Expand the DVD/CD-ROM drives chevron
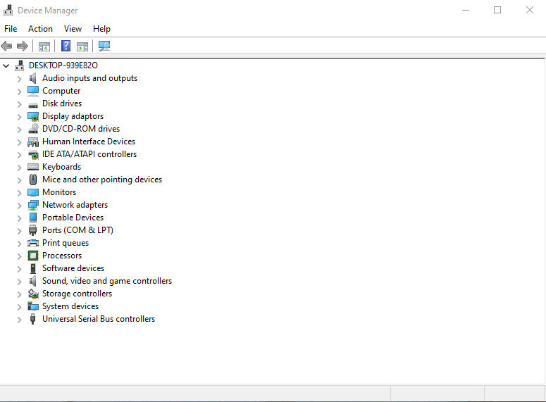The height and width of the screenshot is (402, 546). 20,130
